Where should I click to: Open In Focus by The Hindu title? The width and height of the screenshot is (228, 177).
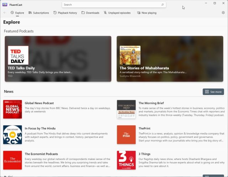click(40, 128)
